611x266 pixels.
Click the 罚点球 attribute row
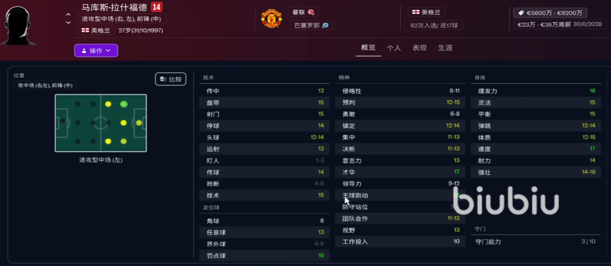[x=264, y=255]
